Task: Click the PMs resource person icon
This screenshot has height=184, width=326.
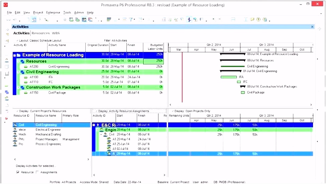Action: pos(15,139)
